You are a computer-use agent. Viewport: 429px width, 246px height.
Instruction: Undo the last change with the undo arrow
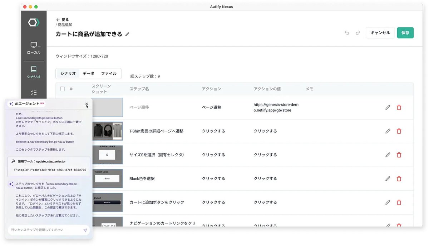pyautogui.click(x=346, y=32)
